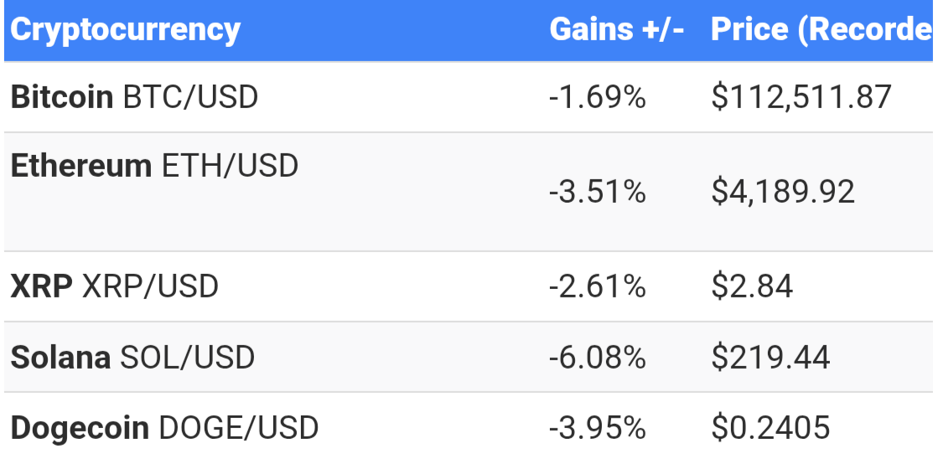Click the BTC/USD ticker
Image resolution: width=938 pixels, height=454 pixels.
click(x=190, y=97)
